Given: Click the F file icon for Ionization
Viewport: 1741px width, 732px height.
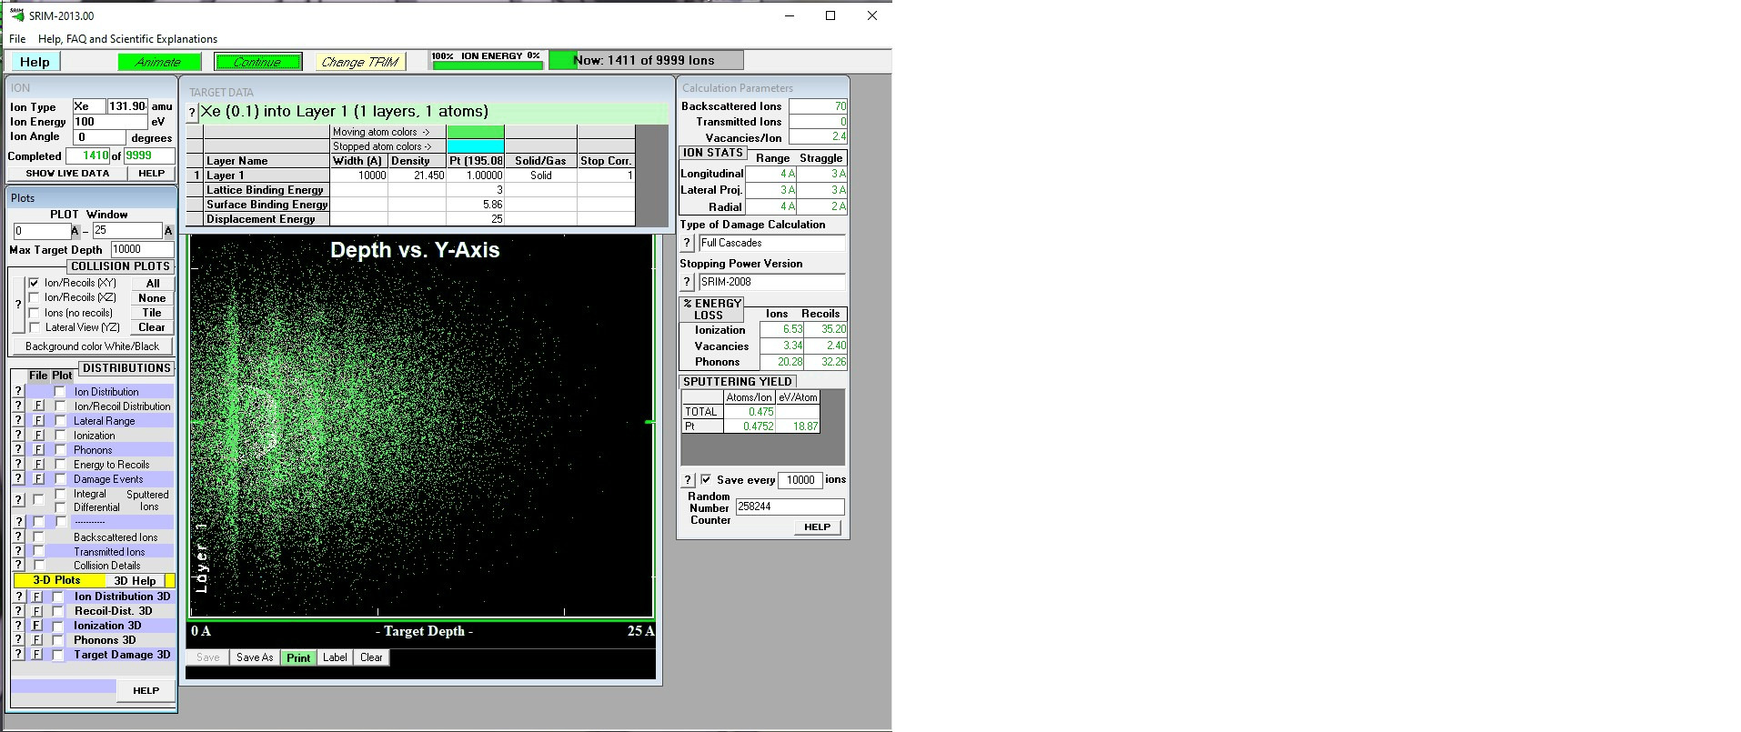Looking at the screenshot, I should click(x=38, y=435).
